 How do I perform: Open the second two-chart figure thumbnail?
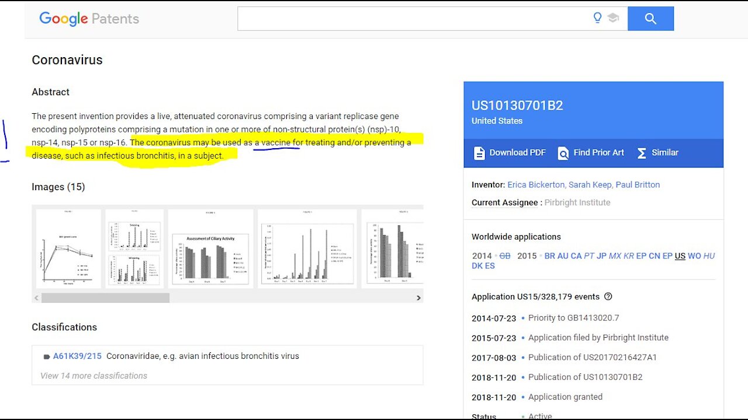click(x=134, y=249)
